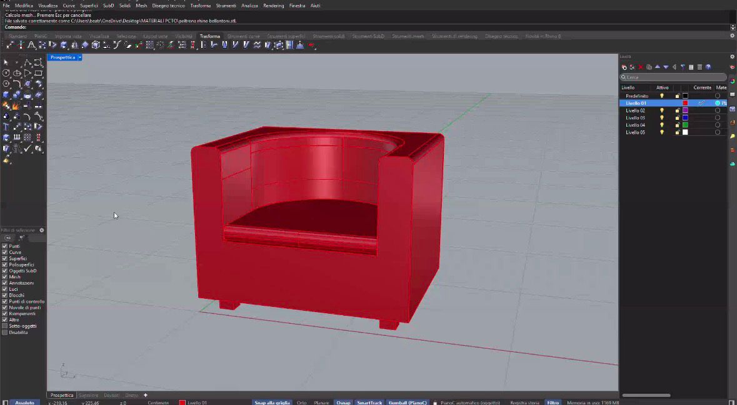Image resolution: width=737 pixels, height=405 pixels.
Task: Toggle the Mesh selection filter checkbox
Action: 5,277
